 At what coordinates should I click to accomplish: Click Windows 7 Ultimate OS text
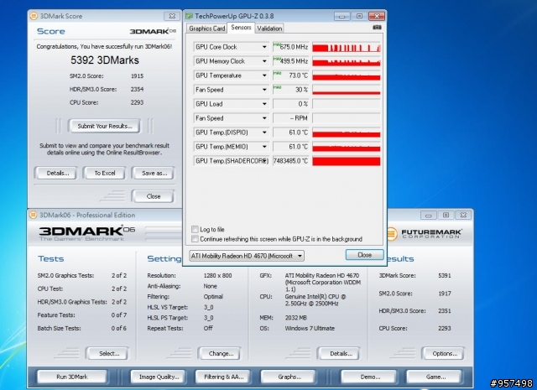tap(310, 328)
